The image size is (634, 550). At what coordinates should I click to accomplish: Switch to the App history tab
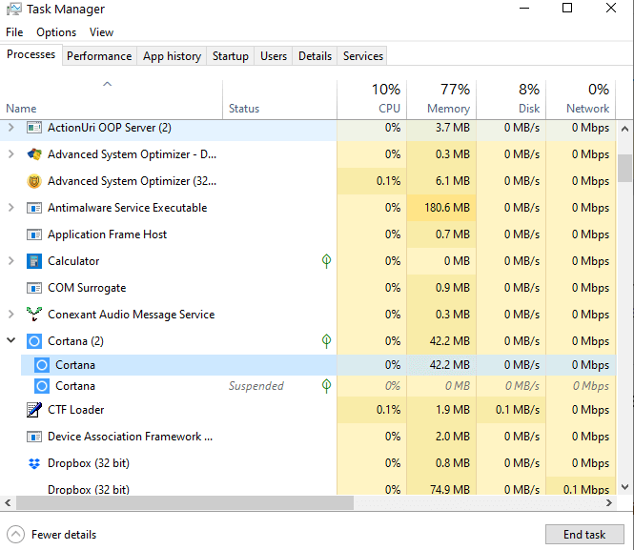coord(172,56)
